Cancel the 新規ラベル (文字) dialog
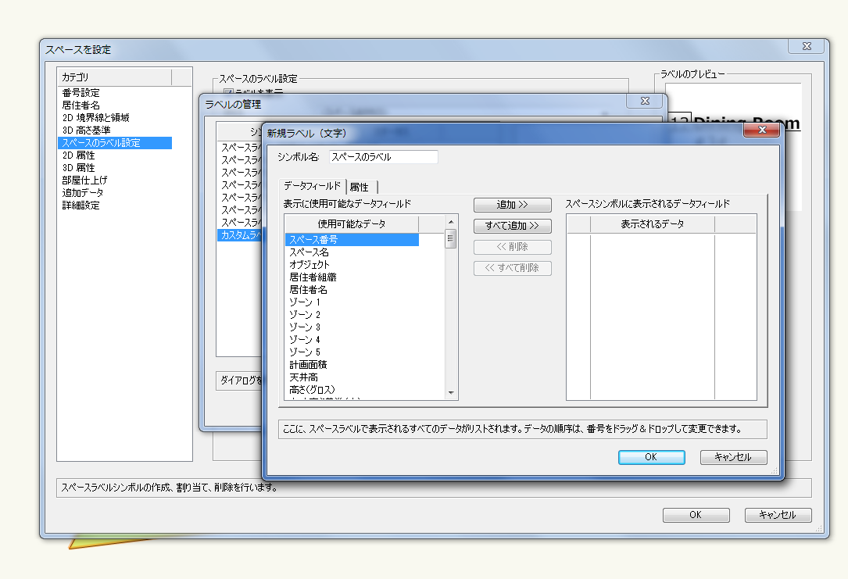Image resolution: width=848 pixels, height=579 pixels. 733,457
